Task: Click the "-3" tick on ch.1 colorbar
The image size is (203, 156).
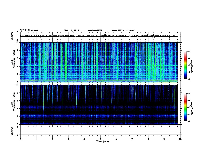Action: [x=189, y=51]
